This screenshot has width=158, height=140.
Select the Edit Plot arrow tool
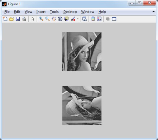coord(33,19)
